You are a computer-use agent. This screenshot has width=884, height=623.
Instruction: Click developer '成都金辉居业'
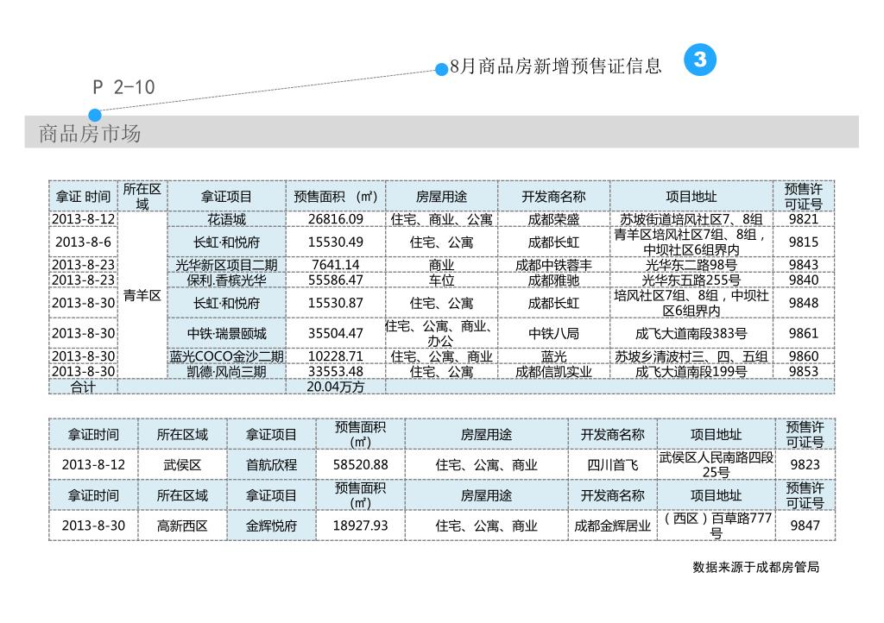(x=612, y=525)
